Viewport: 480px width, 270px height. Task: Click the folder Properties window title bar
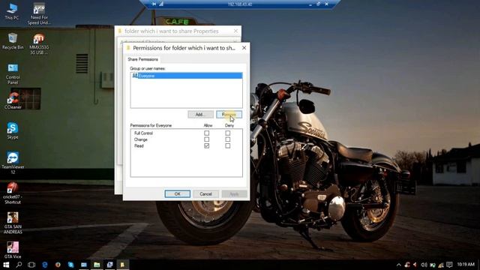click(x=178, y=31)
